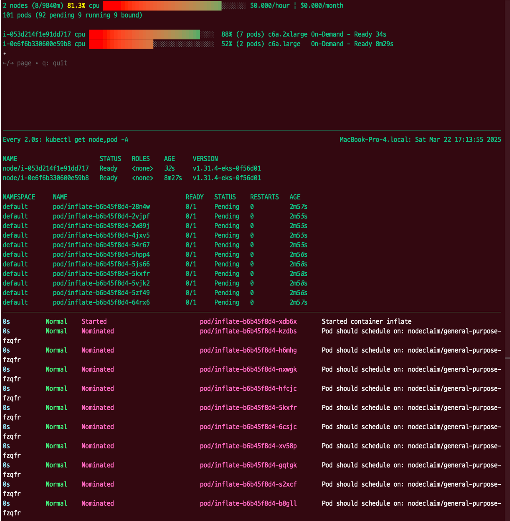The height and width of the screenshot is (521, 510).
Task: Click pod/inflate-b6b45f8d4-54r67 row
Action: point(155,245)
